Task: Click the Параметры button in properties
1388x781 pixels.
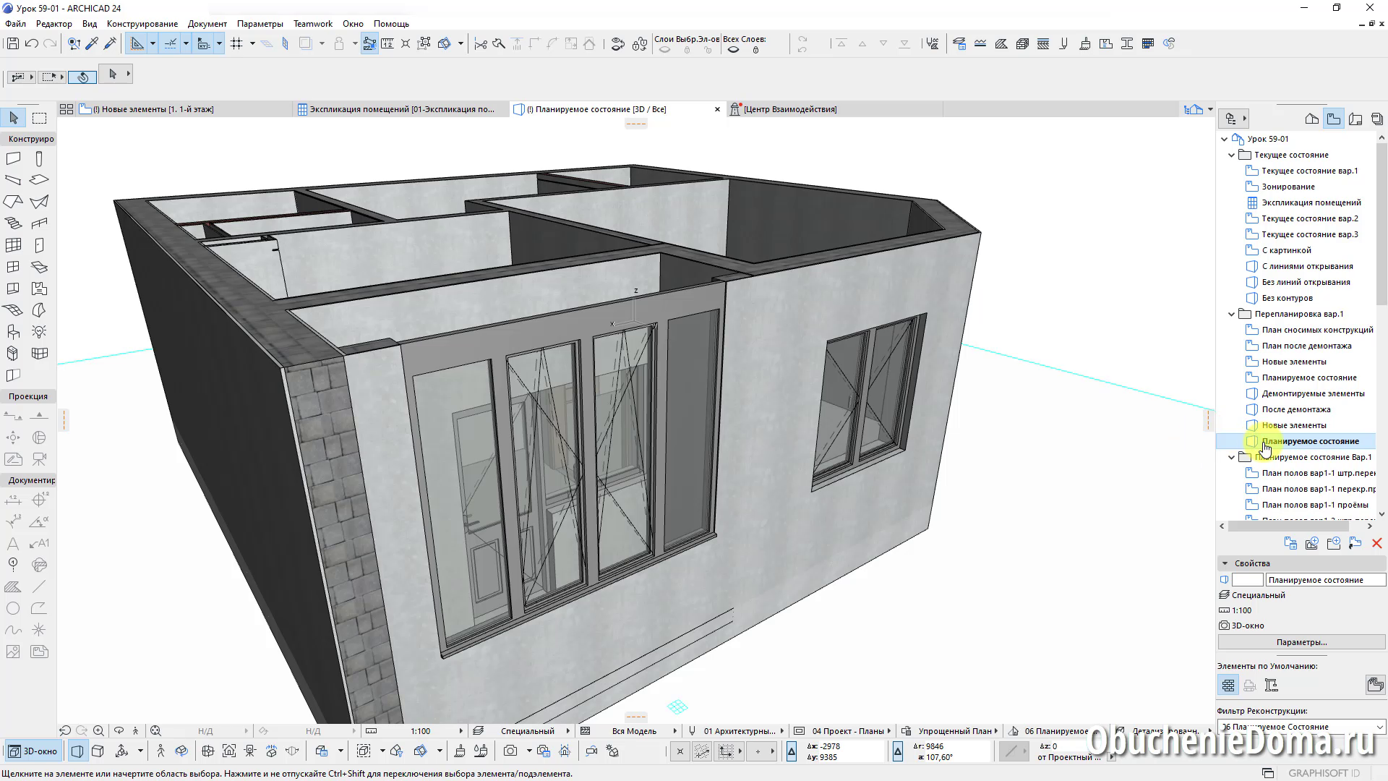Action: coord(1301,641)
